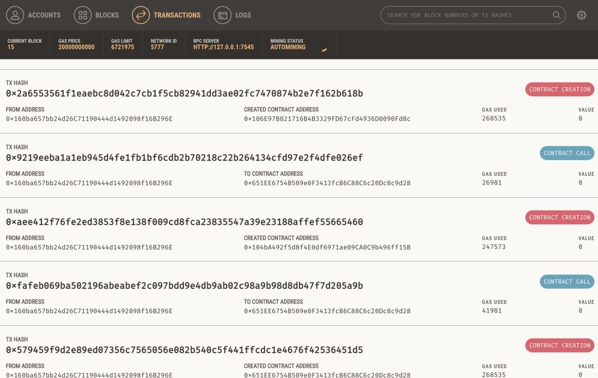The height and width of the screenshot is (378, 598).
Task: Click RPC server HTTP://127.0.0.1:7545
Action: point(224,47)
